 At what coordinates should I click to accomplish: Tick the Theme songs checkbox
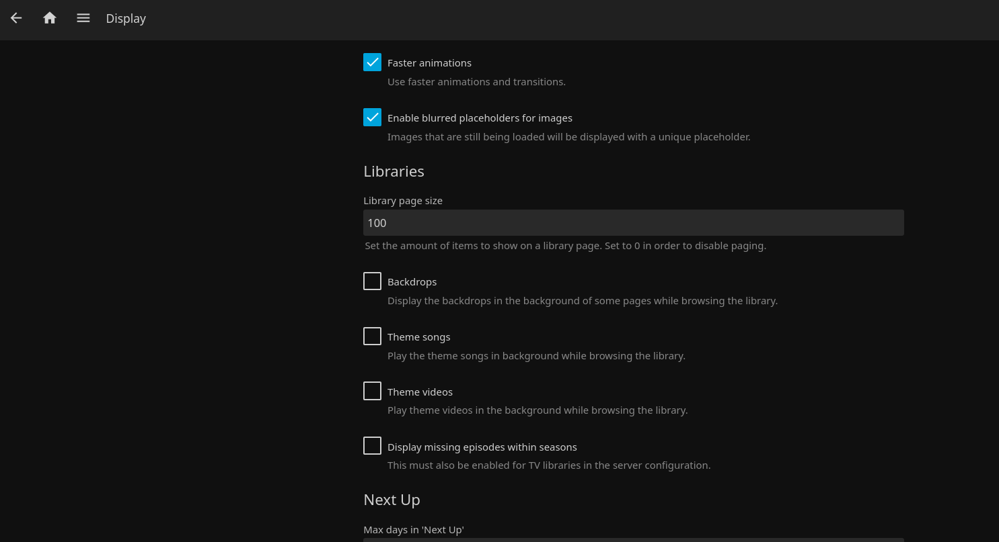click(x=372, y=336)
